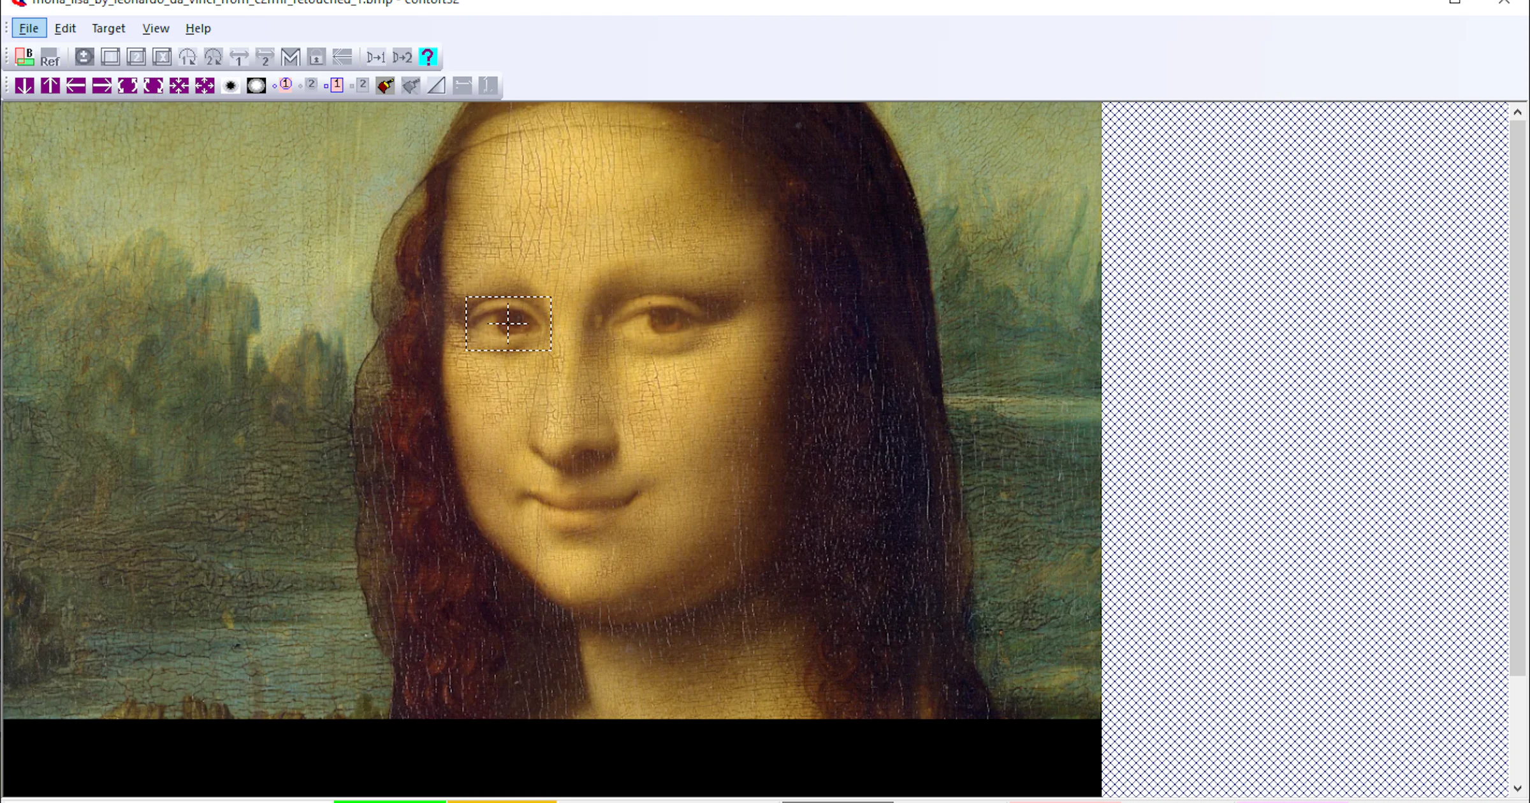
Task: Click the greyed horizontal line icon
Action: click(x=463, y=85)
